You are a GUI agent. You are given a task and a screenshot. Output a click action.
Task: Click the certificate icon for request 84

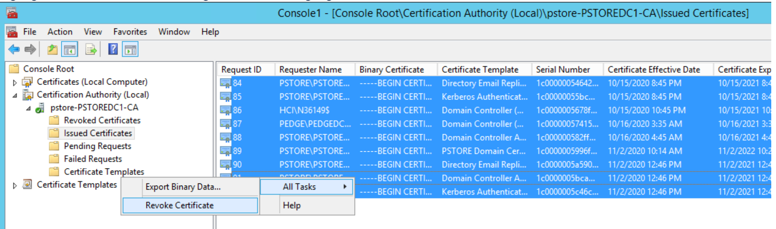coord(225,84)
